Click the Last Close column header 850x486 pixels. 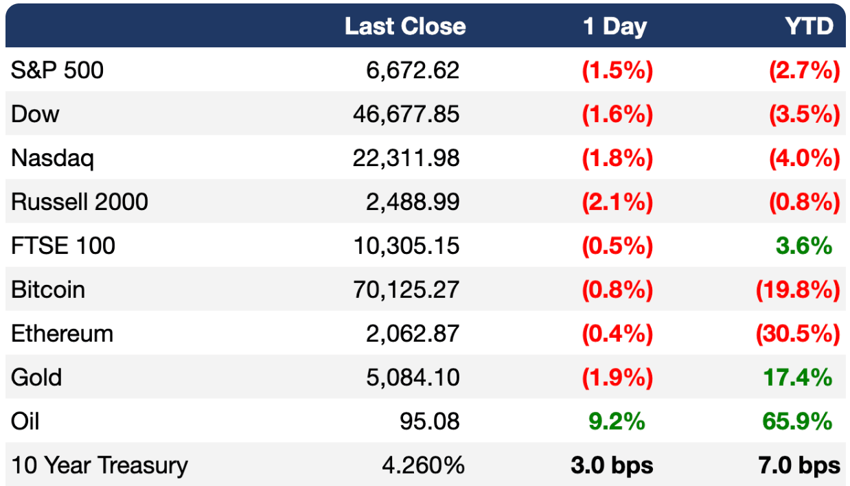point(405,26)
